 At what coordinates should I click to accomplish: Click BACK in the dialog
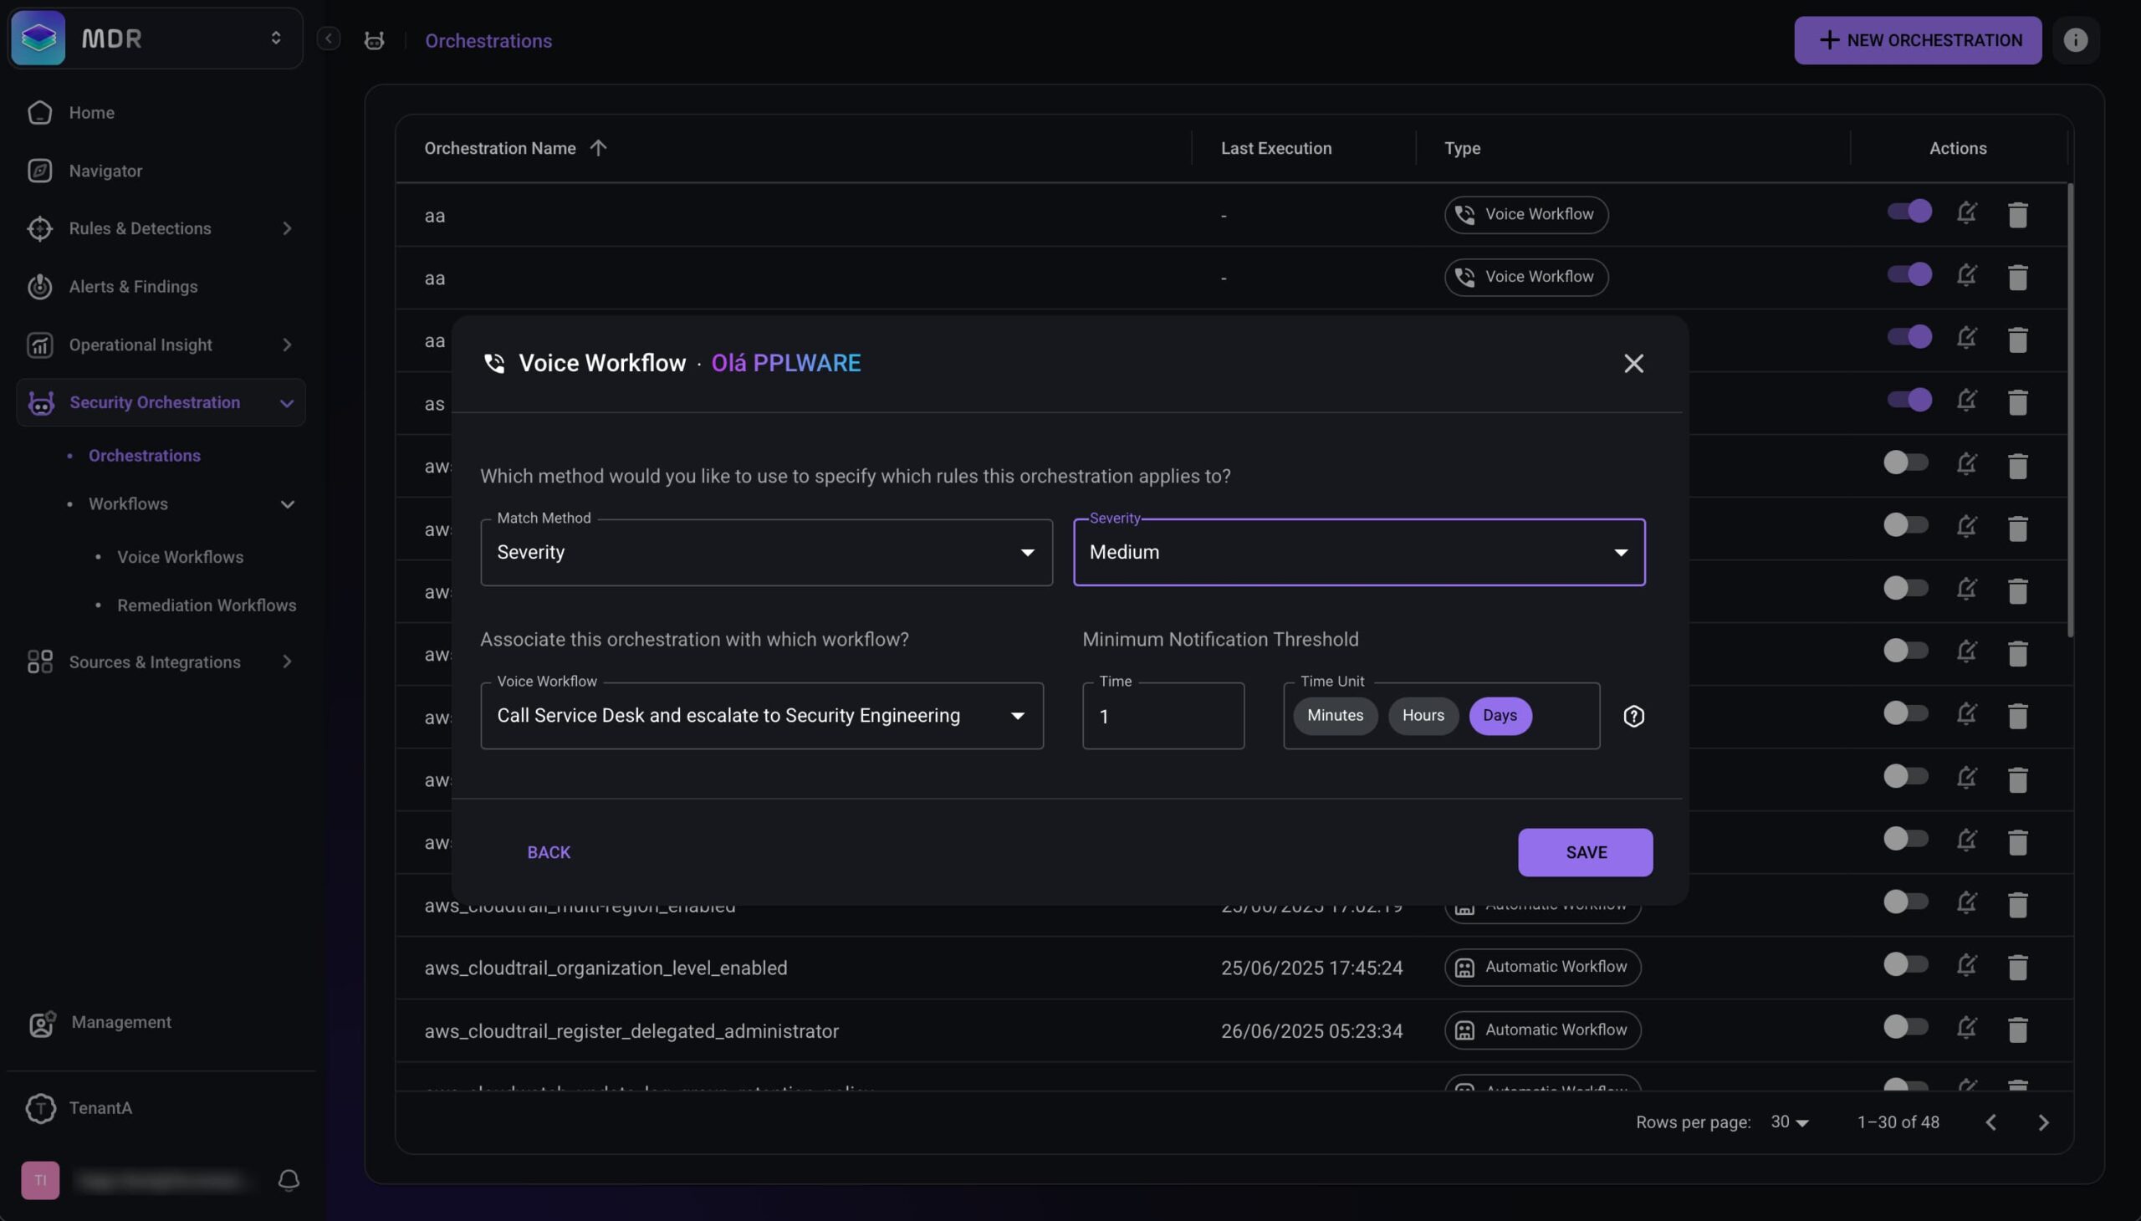(549, 852)
